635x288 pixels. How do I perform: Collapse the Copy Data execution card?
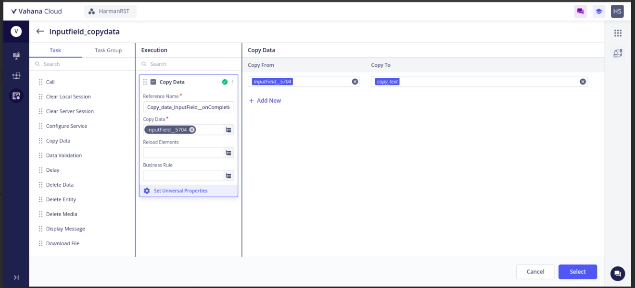(153, 82)
